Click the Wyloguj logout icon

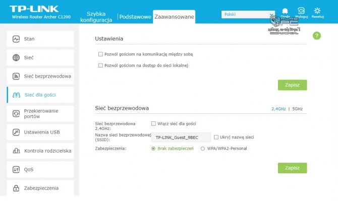(301, 11)
